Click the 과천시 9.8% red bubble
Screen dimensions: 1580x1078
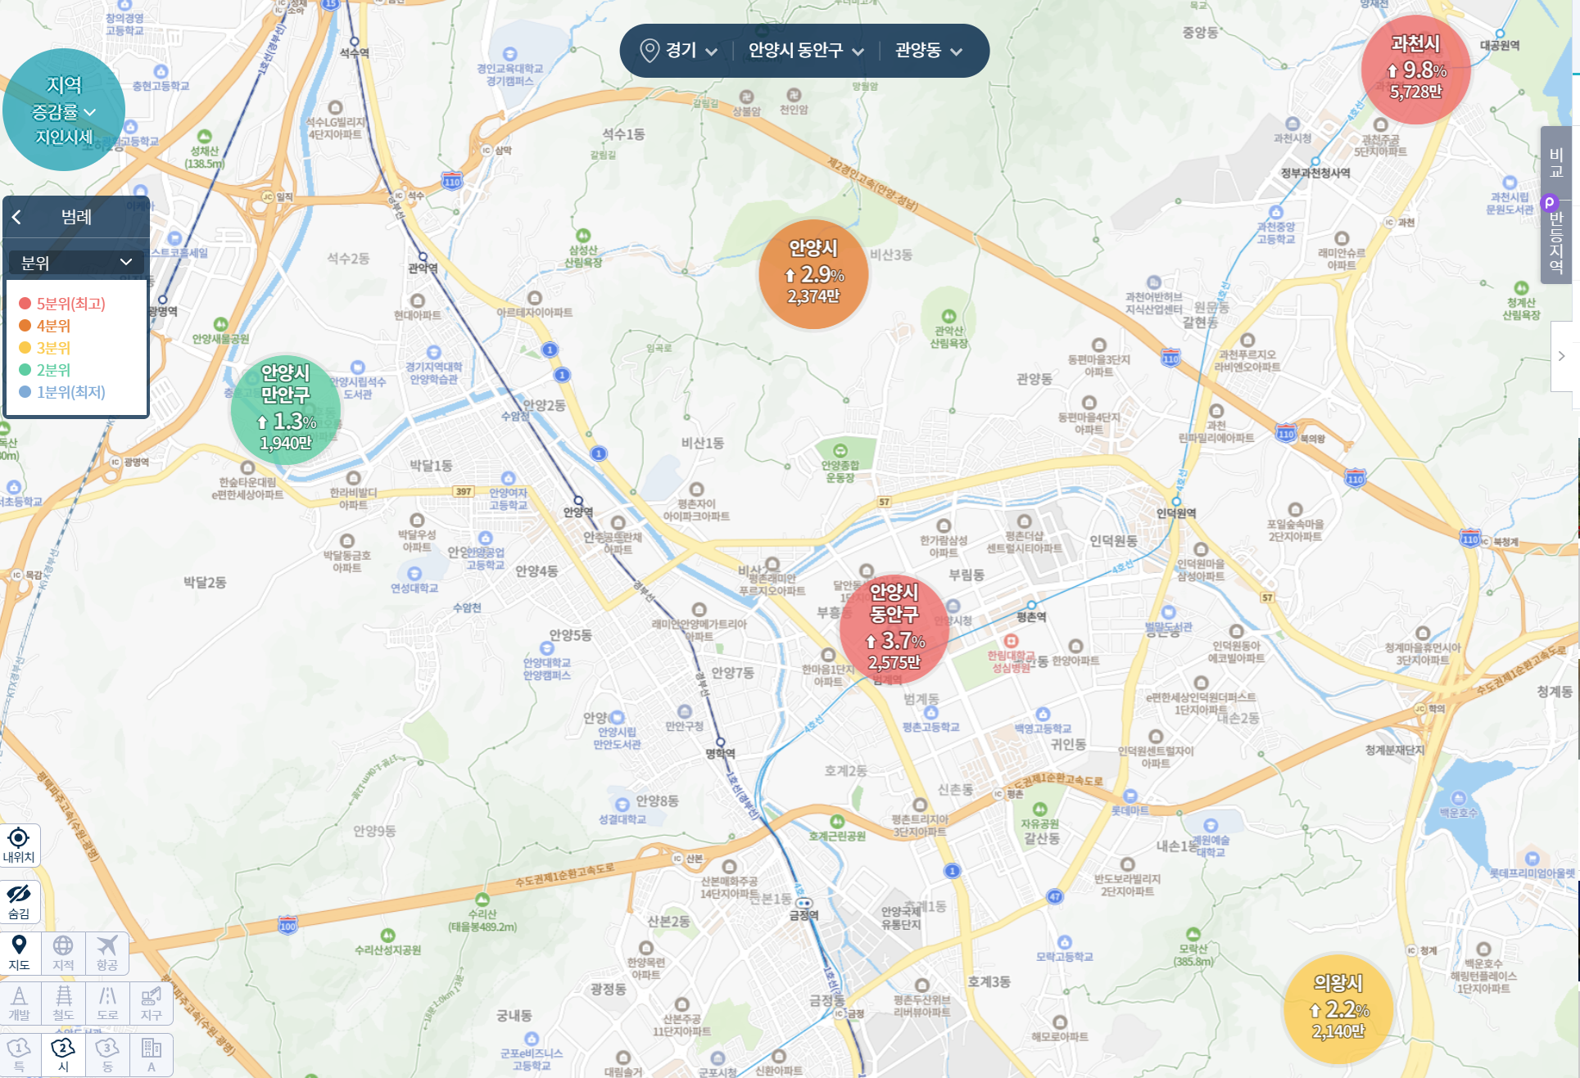click(1415, 70)
